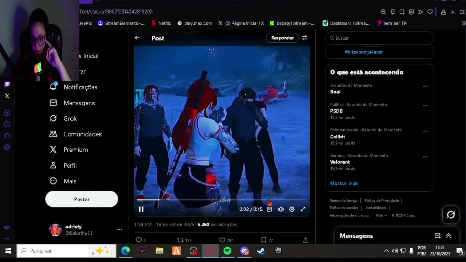Open browser sidebar settings gear

point(7,147)
